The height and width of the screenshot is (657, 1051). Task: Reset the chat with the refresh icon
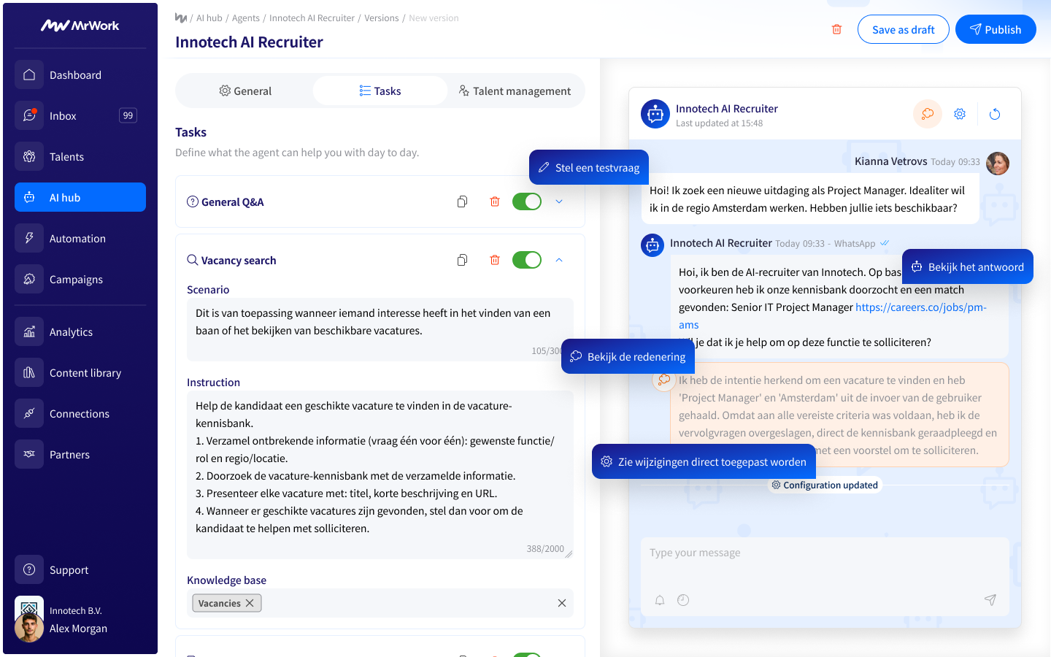(995, 114)
